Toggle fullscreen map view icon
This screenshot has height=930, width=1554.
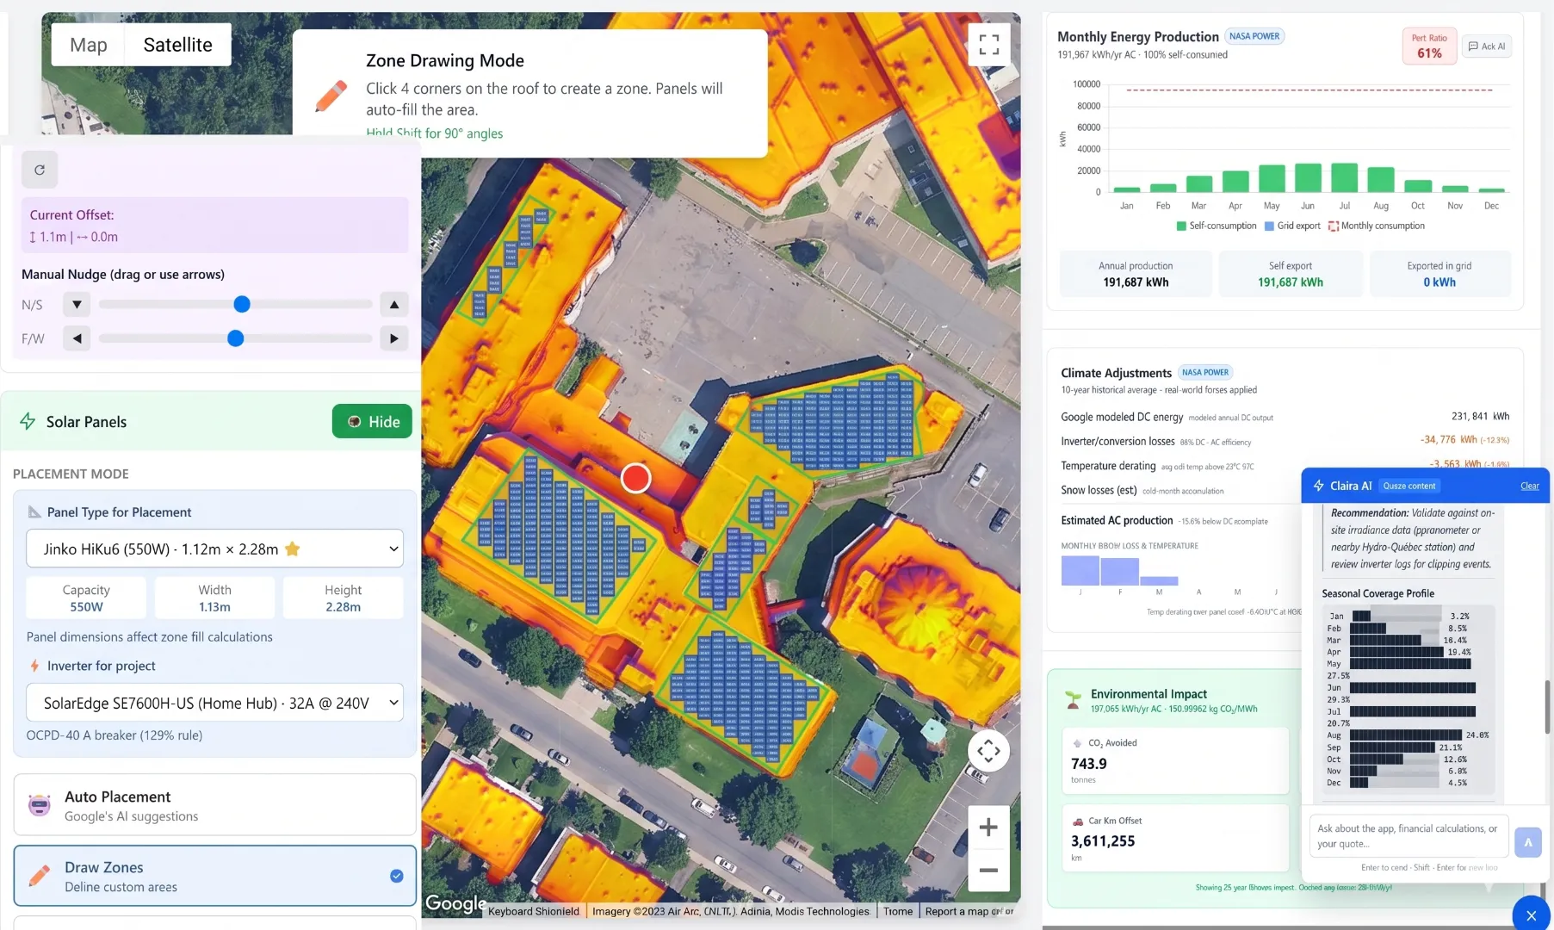point(989,45)
